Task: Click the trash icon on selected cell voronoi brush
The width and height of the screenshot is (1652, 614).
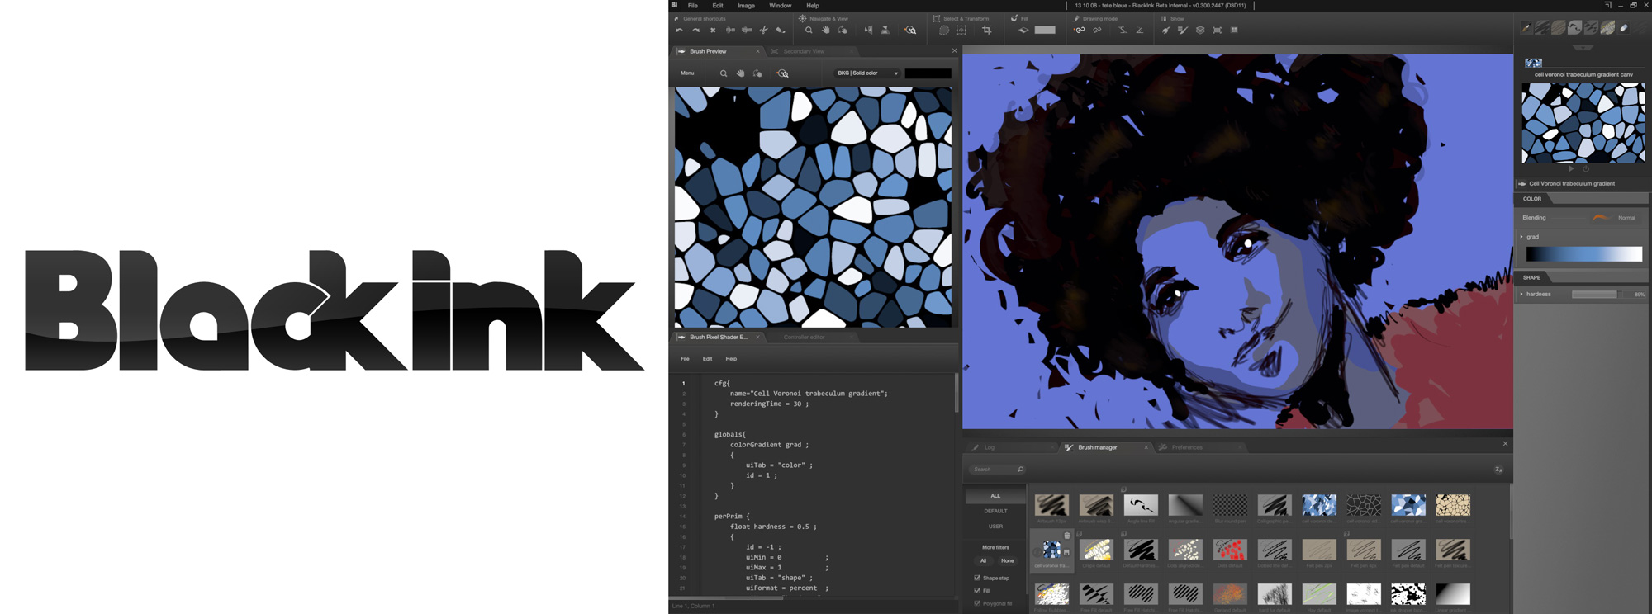Action: point(1066,536)
